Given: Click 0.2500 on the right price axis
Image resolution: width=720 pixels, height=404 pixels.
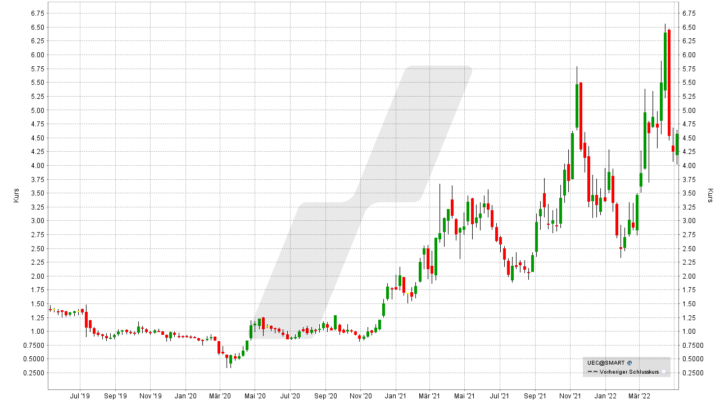Looking at the screenshot, I should (x=692, y=373).
